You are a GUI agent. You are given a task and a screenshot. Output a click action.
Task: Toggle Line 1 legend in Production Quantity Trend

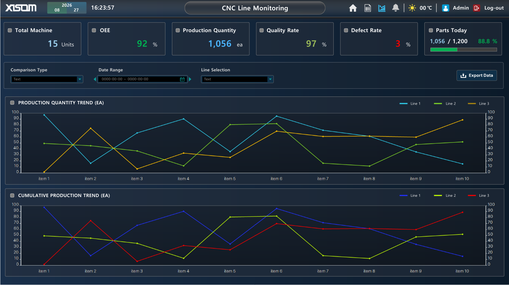pyautogui.click(x=410, y=104)
